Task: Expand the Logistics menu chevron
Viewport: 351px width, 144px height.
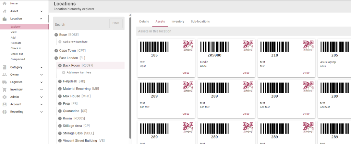Action: (41, 82)
